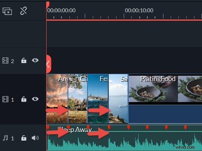Image resolution: width=202 pixels, height=151 pixels.
Task: Click the sixth audio beat marker
Action: pyautogui.click(x=147, y=127)
